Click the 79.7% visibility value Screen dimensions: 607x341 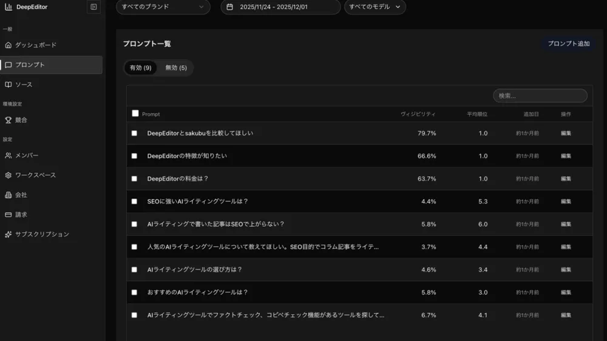pyautogui.click(x=427, y=133)
